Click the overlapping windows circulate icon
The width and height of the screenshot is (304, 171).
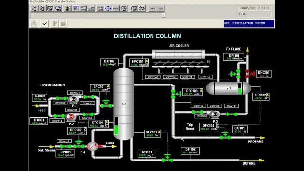coord(123,9)
